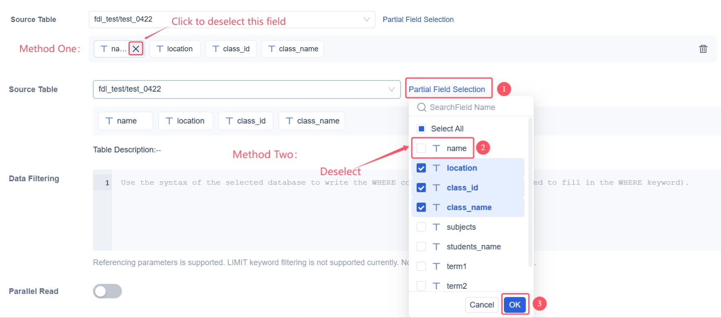Remove the truncated 'na…' field with its X
Viewport: 721px width, 318px height.
click(136, 49)
